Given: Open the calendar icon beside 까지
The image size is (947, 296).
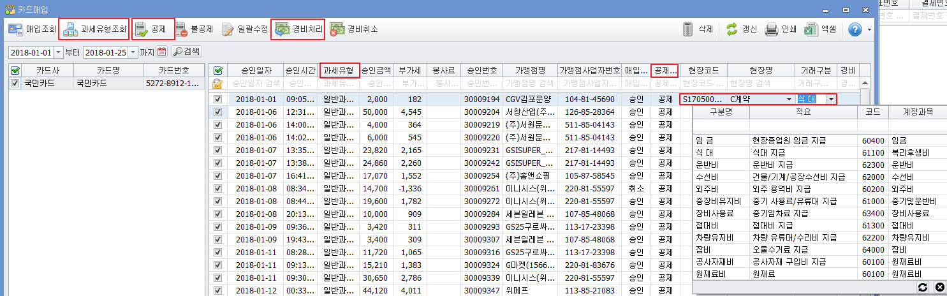Looking at the screenshot, I should point(161,52).
